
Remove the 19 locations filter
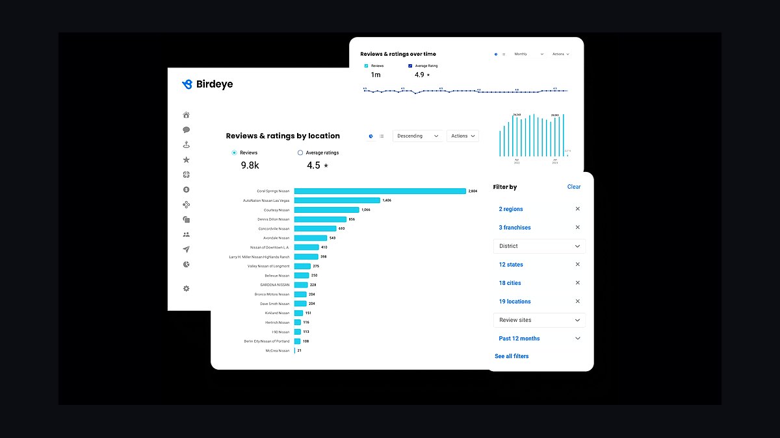coord(577,301)
